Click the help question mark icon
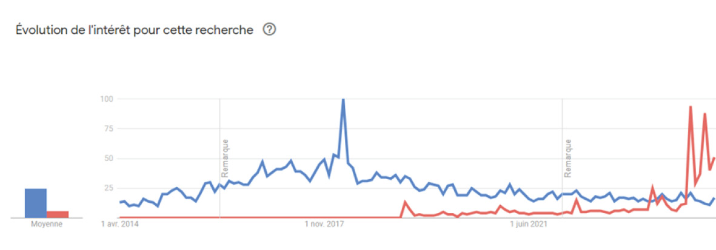This screenshot has height=250, width=716. click(x=270, y=29)
